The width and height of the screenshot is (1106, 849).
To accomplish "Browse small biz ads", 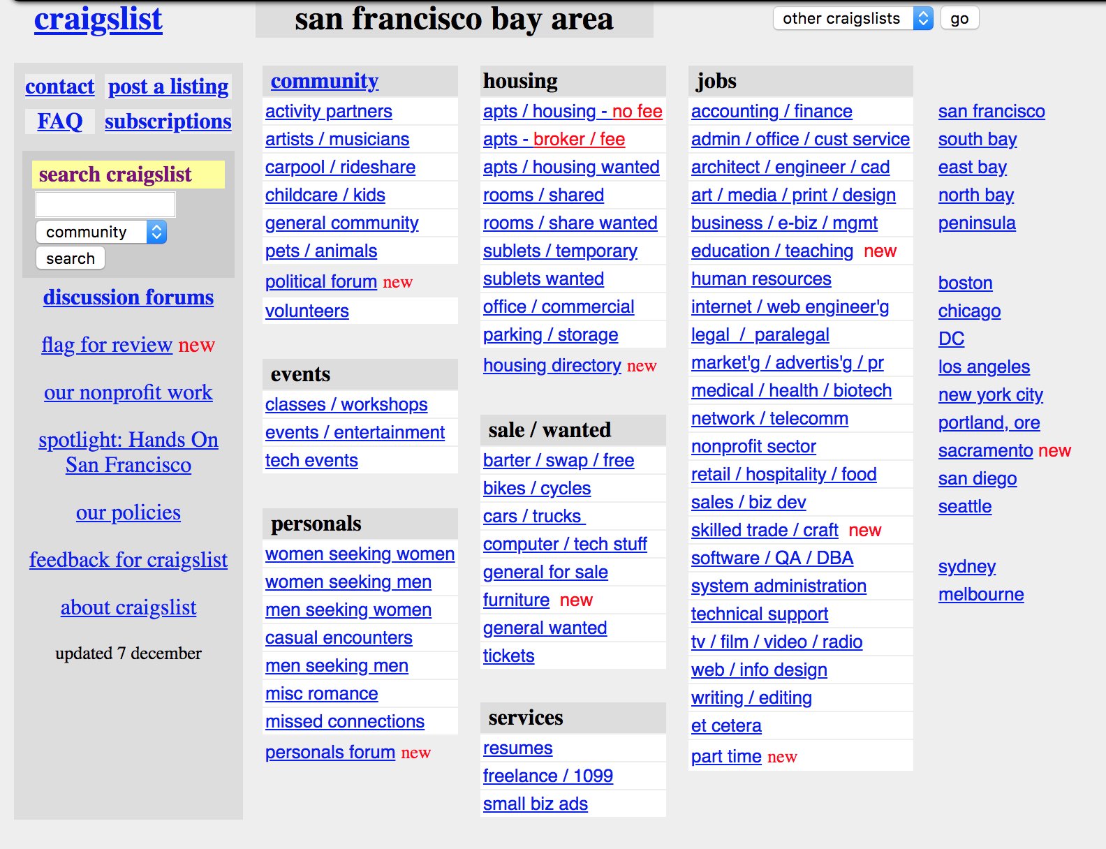I will (536, 804).
